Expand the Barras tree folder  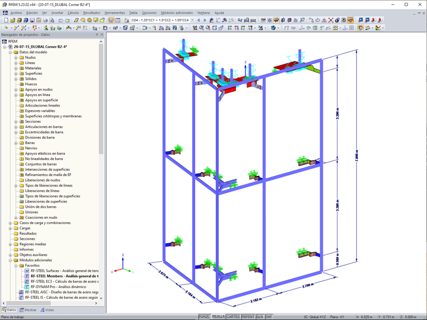[16, 143]
